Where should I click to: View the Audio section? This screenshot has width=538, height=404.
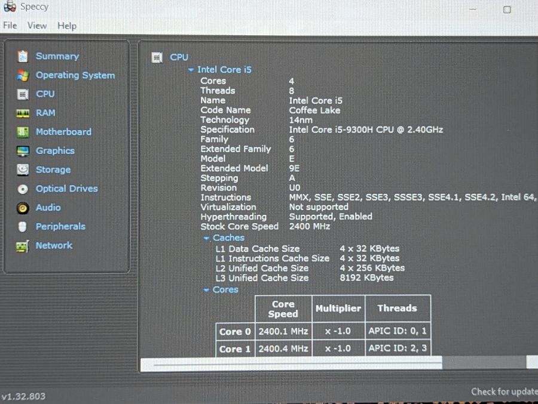pyautogui.click(x=48, y=207)
